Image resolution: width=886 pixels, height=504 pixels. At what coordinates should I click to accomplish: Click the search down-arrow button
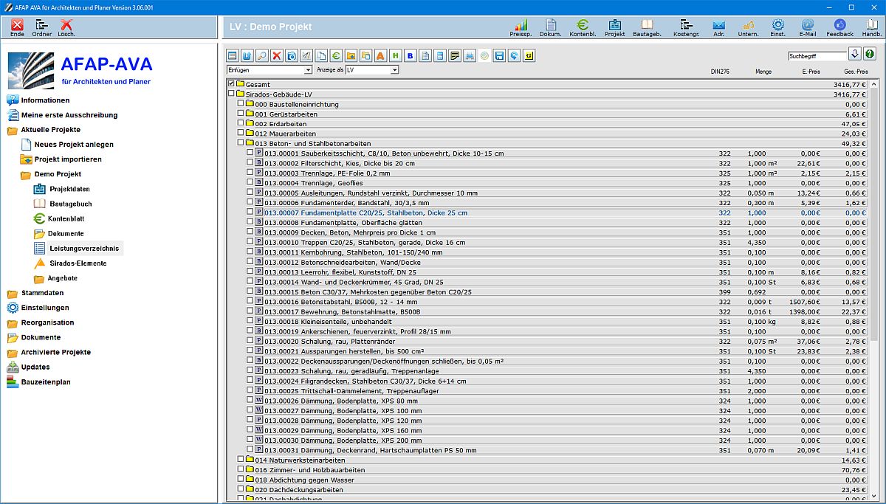click(x=855, y=54)
